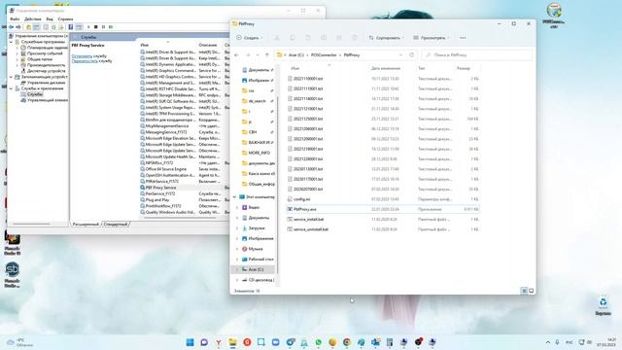This screenshot has width=622, height=350.
Task: Expand the Просмотр событий tree node
Action: point(17,53)
